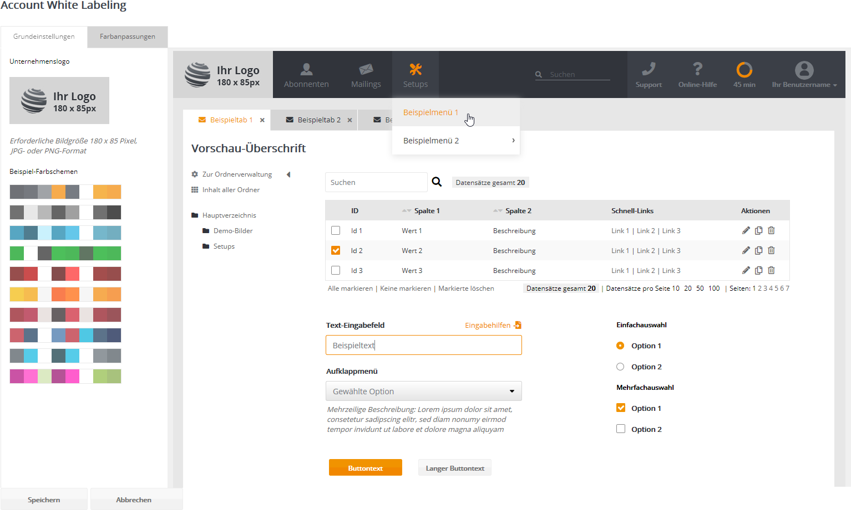Screen dimensions: 851x510
Task: Click the trash delete icon for Id 3
Action: click(771, 270)
